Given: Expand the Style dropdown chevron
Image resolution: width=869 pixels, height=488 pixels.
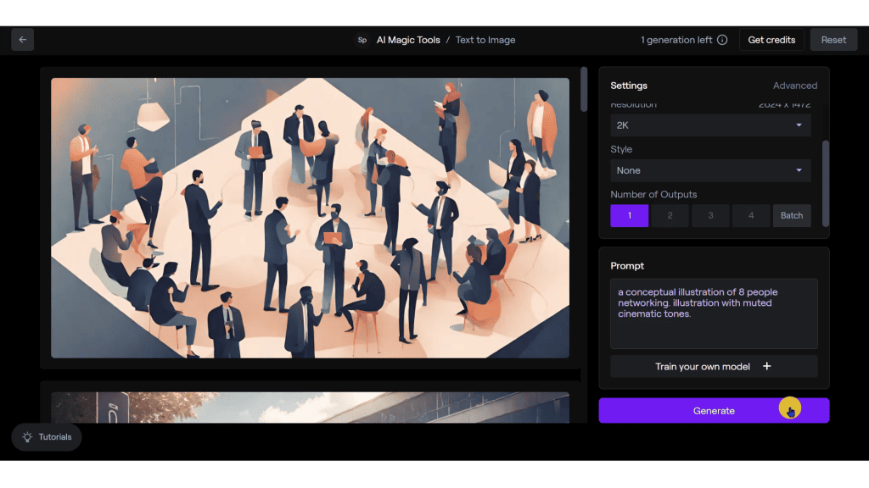Looking at the screenshot, I should pos(799,169).
